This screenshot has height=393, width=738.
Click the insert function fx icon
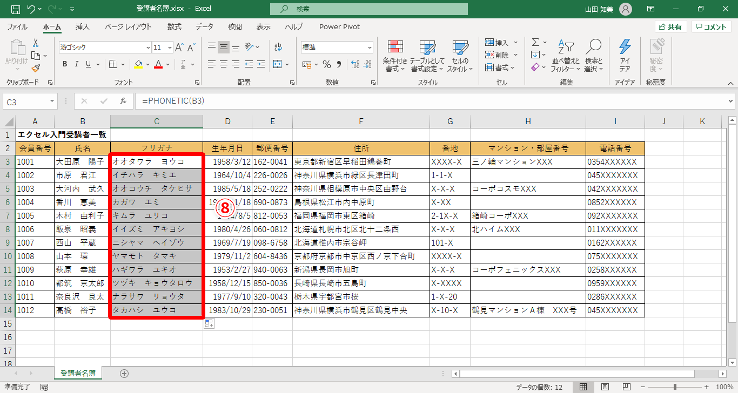(123, 101)
